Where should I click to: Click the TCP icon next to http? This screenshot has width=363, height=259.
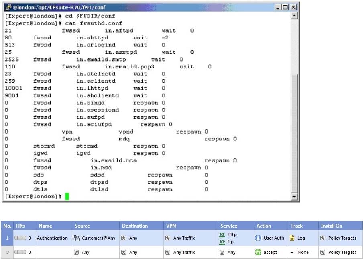[x=222, y=234]
